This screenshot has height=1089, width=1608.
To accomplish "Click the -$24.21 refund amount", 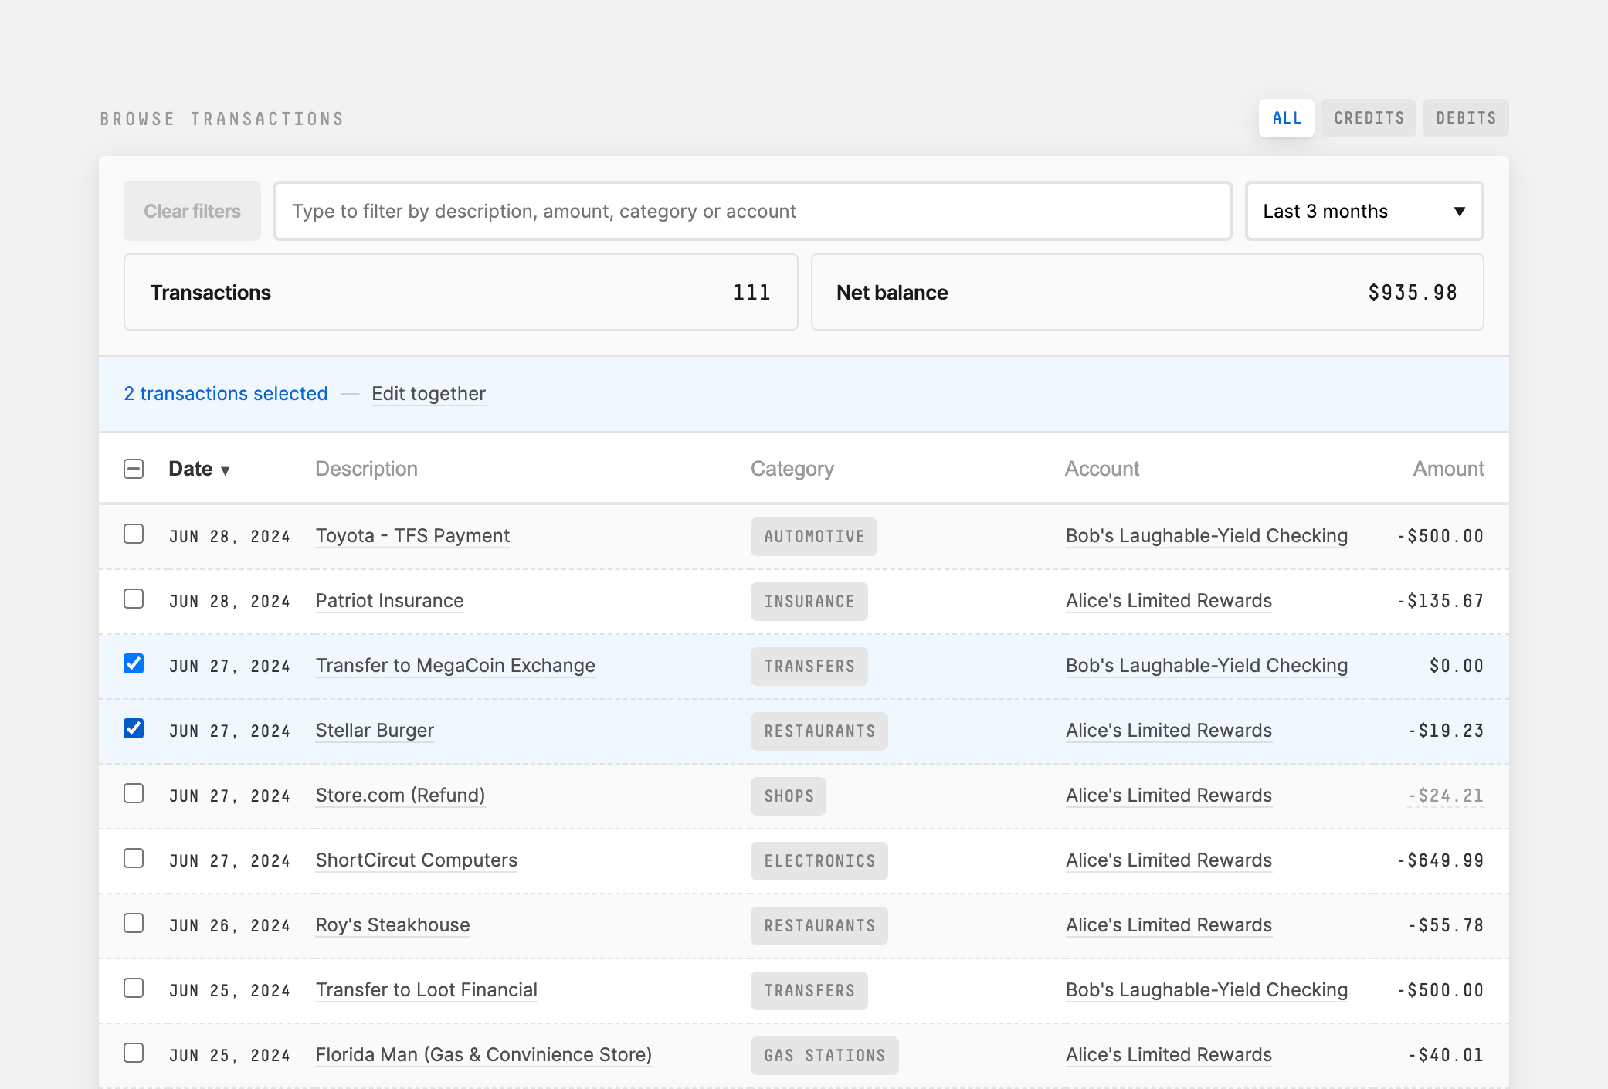I will click(x=1446, y=796).
